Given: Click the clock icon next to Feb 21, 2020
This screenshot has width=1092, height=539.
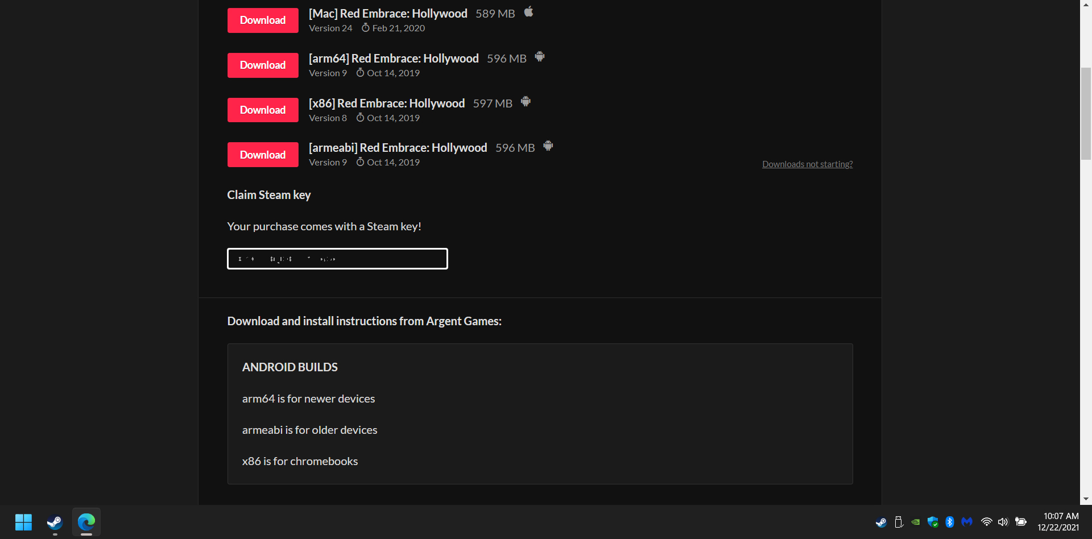Looking at the screenshot, I should 366,28.
